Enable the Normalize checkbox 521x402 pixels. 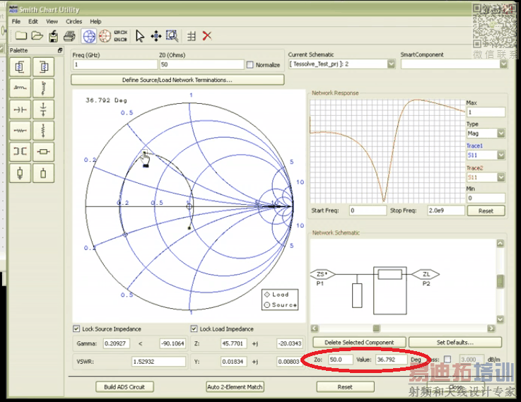[250, 65]
